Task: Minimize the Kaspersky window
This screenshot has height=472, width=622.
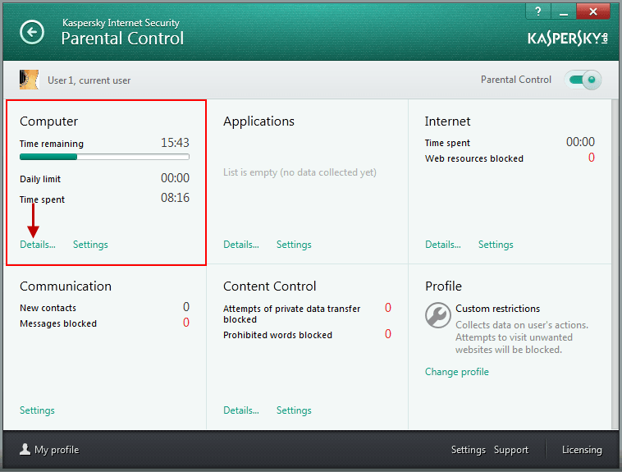Action: click(563, 11)
